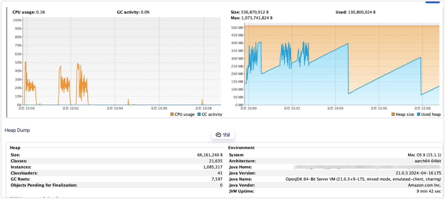This screenshot has width=445, height=199.
Task: Click the Heap section title
Action: pyautogui.click(x=15, y=147)
